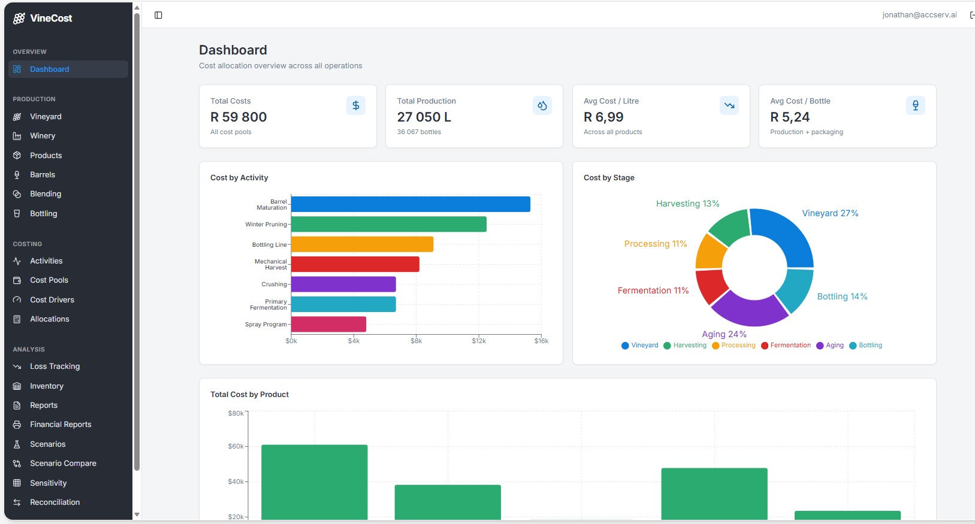Screen dimensions: 975x524
Task: Click the Bottling icon in sidebar
Action: (17, 214)
